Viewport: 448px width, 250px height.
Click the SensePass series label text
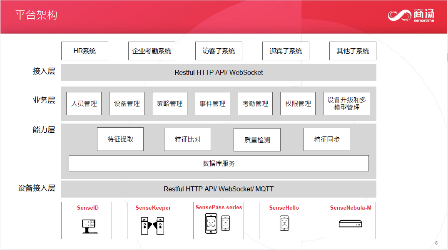(x=219, y=208)
